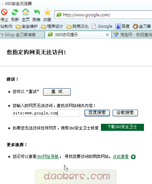The height and width of the screenshot is (184, 152).
Task: Click the red Stop (停止) icon
Action: [4, 12]
